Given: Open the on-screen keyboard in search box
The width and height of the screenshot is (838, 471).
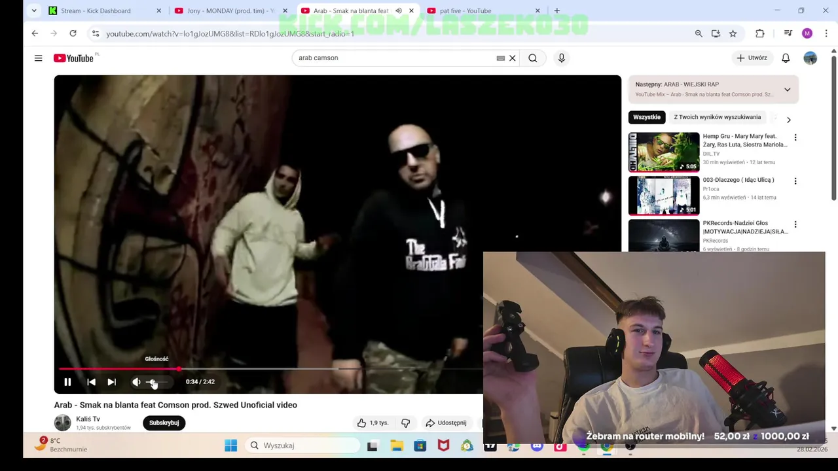Looking at the screenshot, I should pyautogui.click(x=501, y=58).
